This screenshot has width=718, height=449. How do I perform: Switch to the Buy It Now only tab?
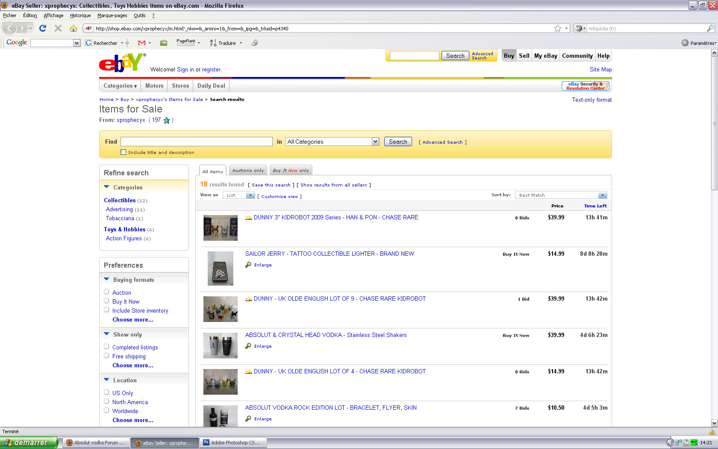[291, 170]
